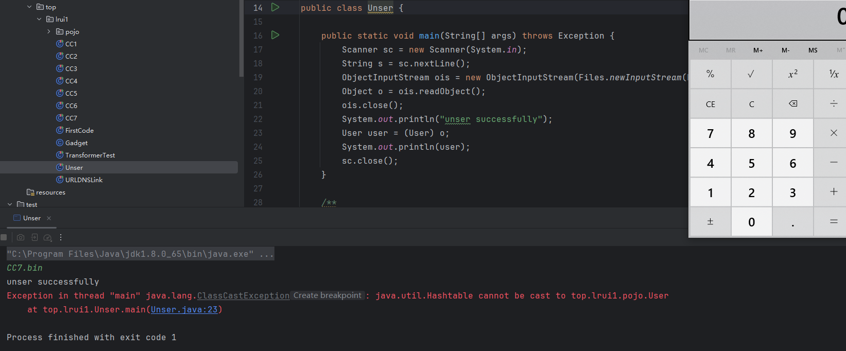Open the profiler gauge icon dropdown
Image resolution: width=846 pixels, height=351 pixels.
tap(48, 237)
